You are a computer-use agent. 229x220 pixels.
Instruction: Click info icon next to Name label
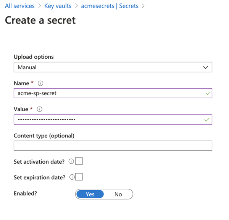(40, 83)
